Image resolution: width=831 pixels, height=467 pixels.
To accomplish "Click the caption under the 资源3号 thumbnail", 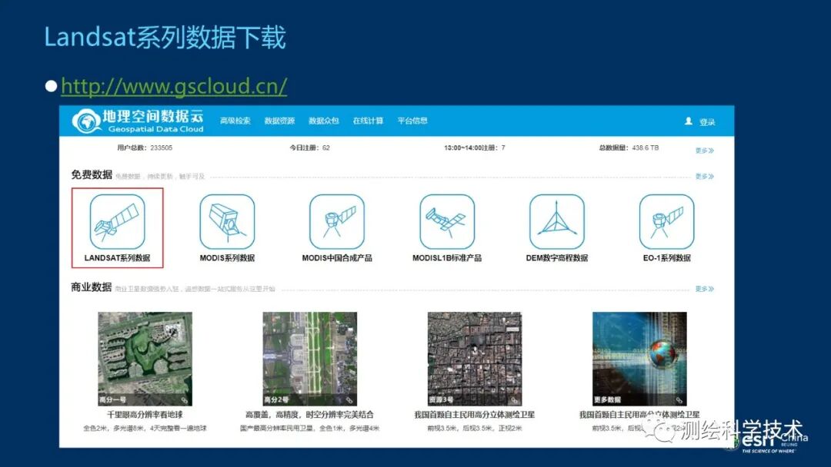I will [x=474, y=415].
